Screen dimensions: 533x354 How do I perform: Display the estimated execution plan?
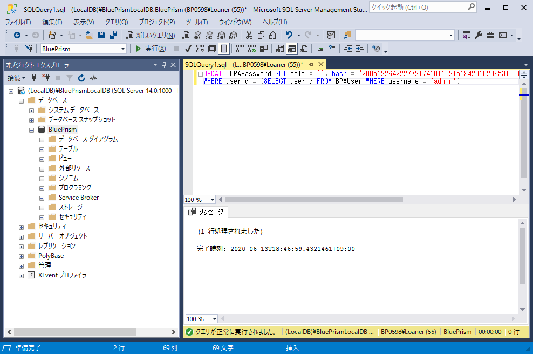(201, 49)
